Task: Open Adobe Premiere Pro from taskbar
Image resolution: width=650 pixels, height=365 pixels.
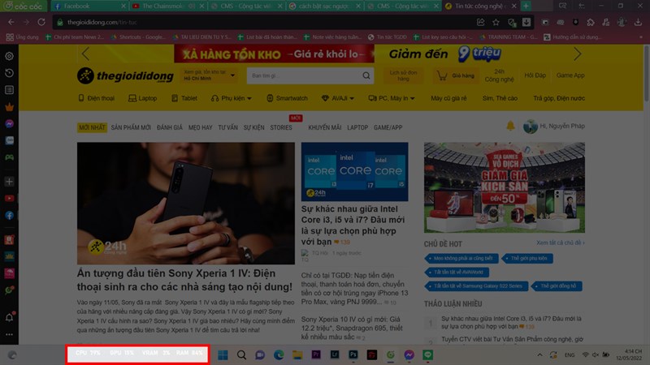Action: 316,355
